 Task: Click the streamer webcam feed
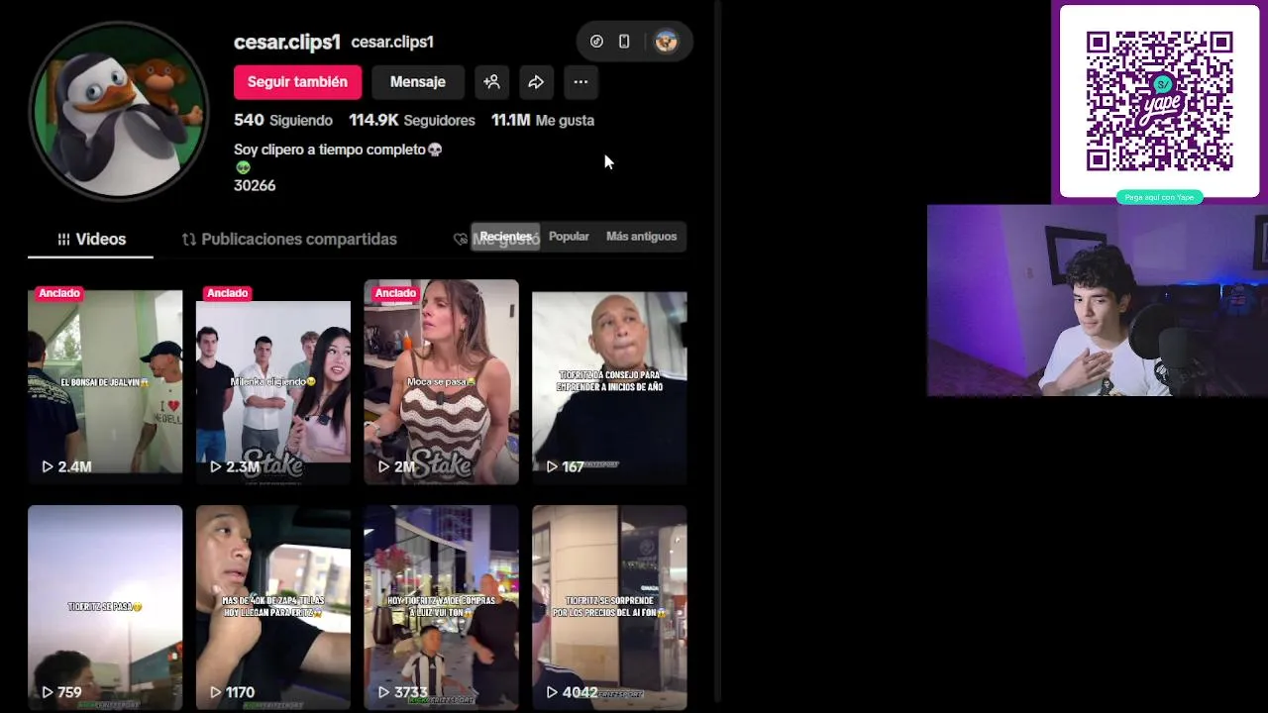(1098, 301)
